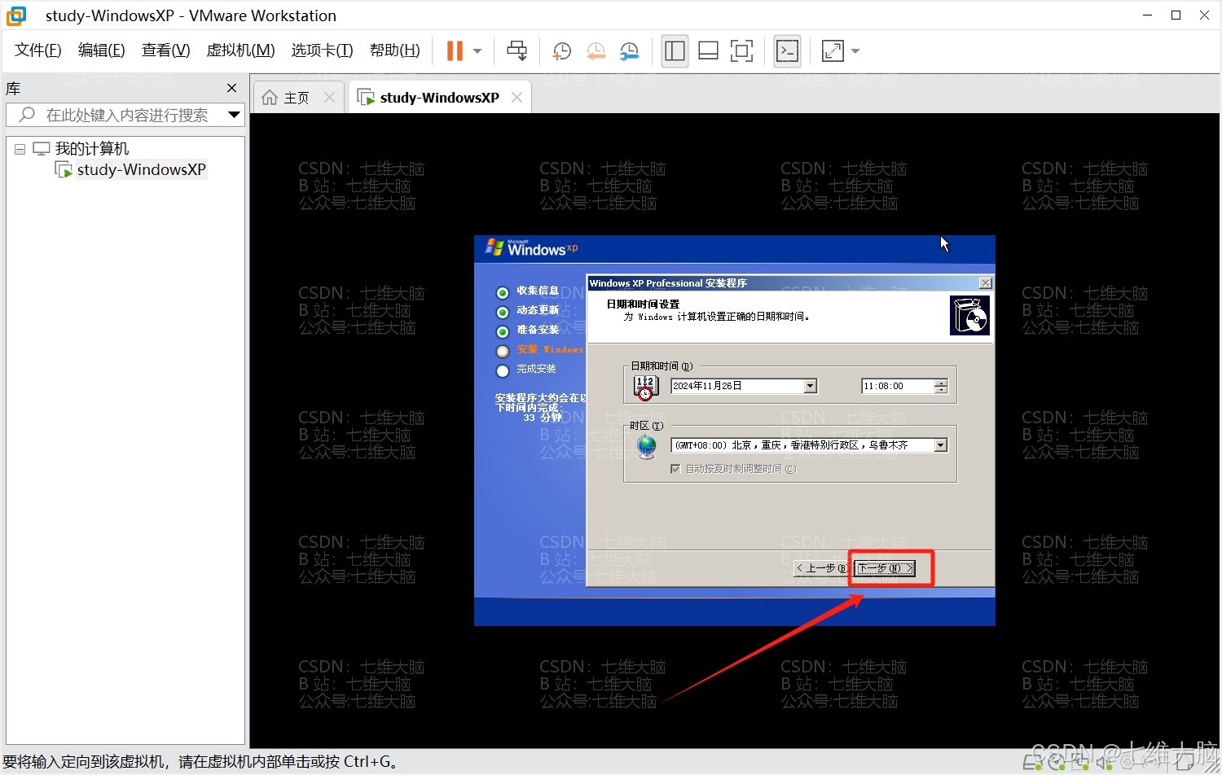
Task: Close the study-WindowsXP tab
Action: click(516, 98)
